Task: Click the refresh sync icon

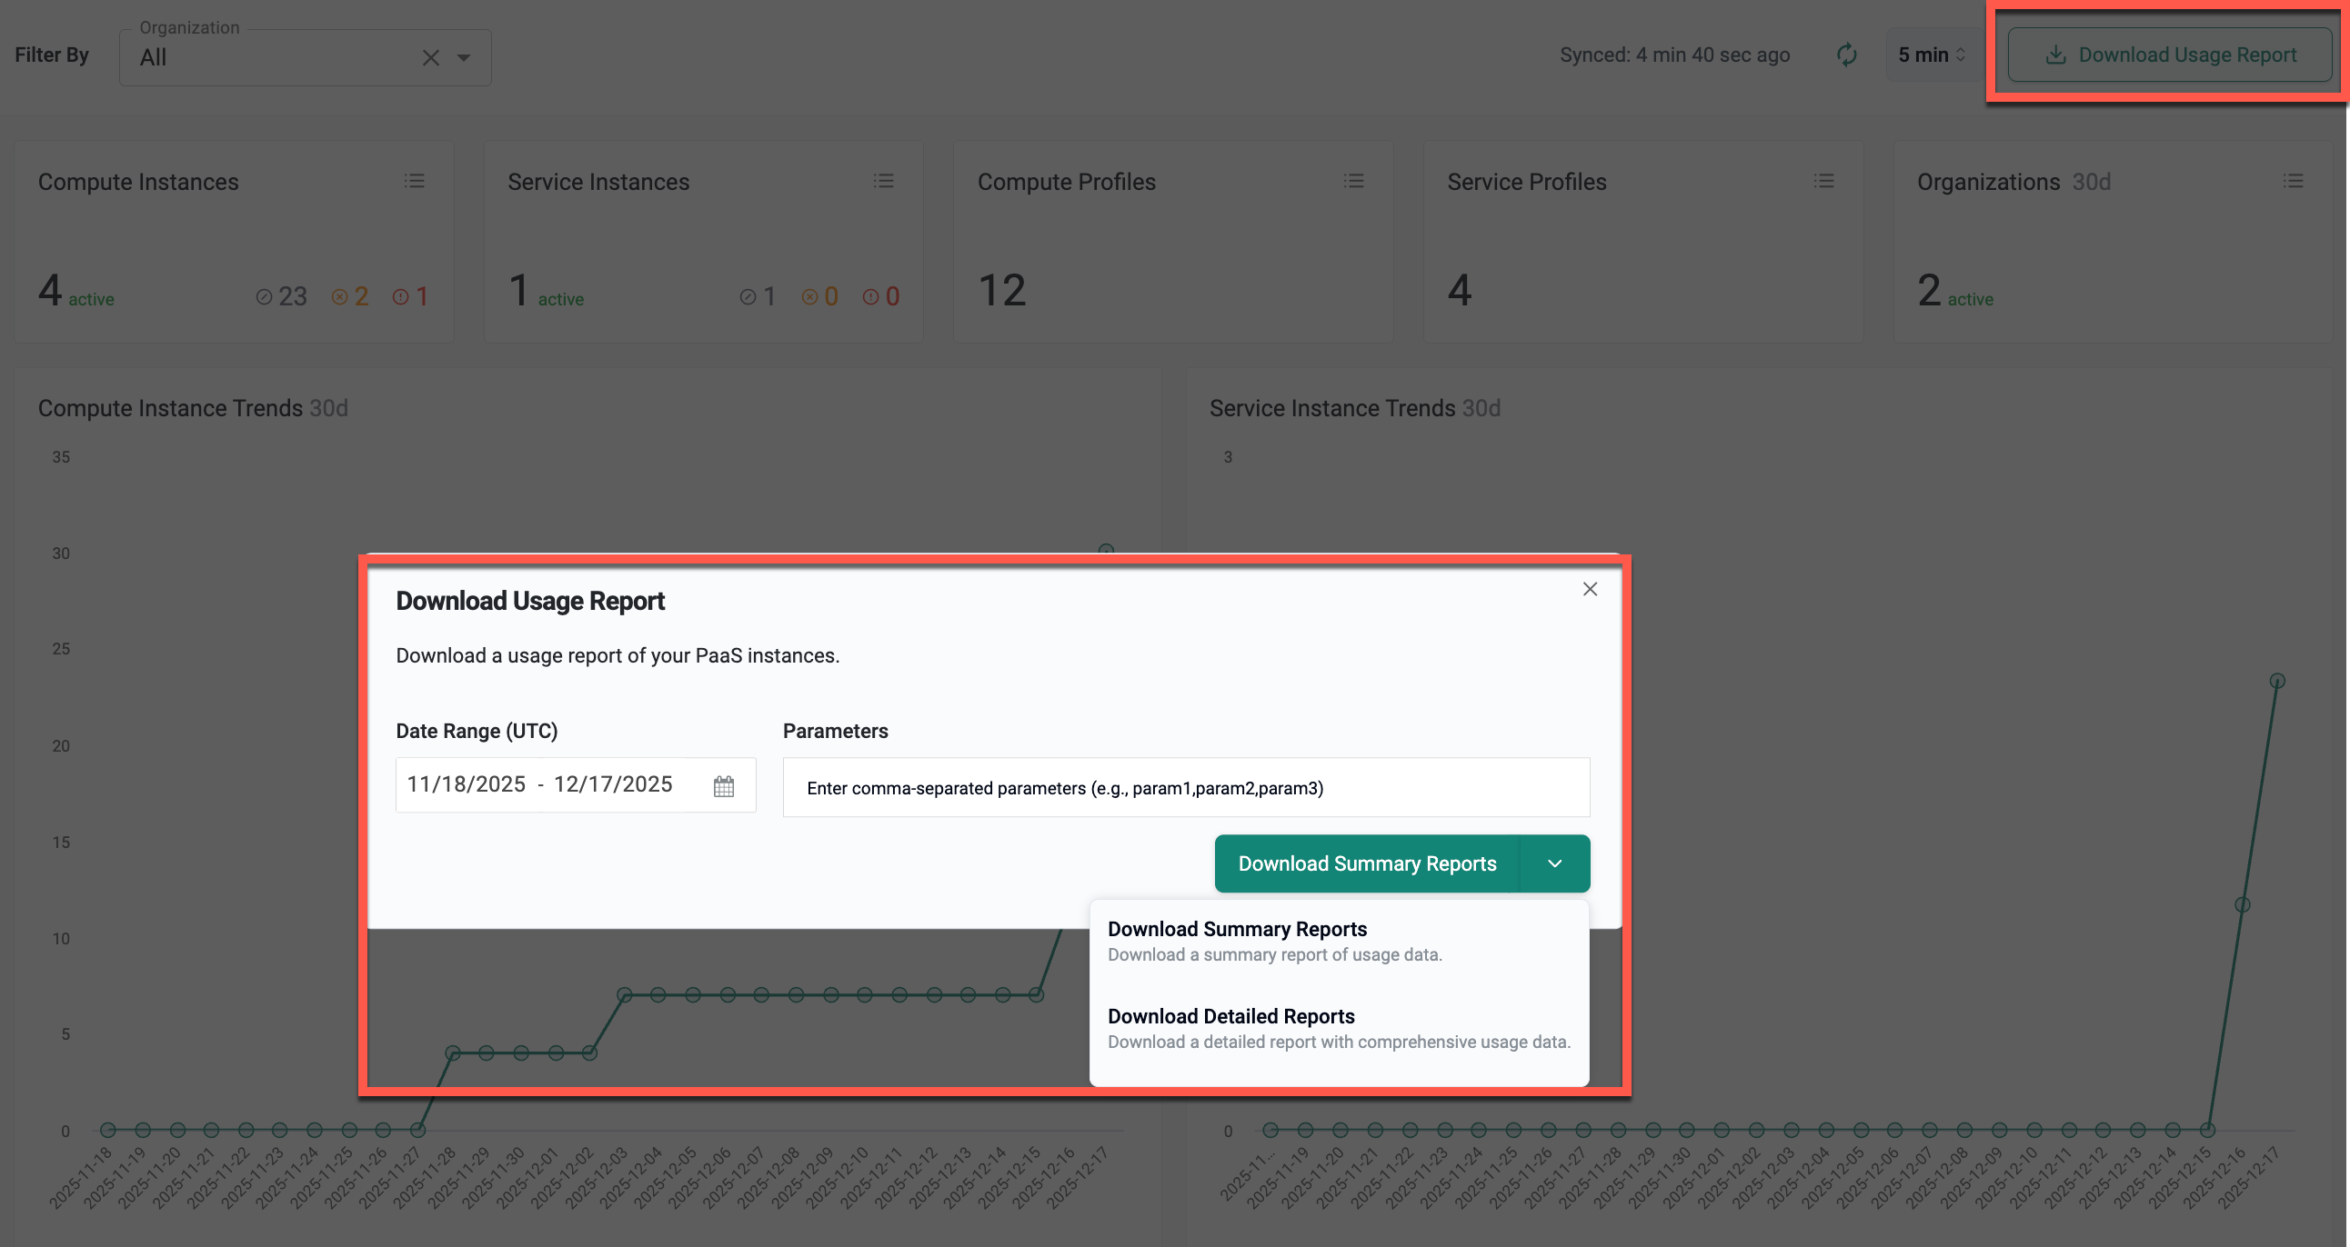Action: (1846, 55)
